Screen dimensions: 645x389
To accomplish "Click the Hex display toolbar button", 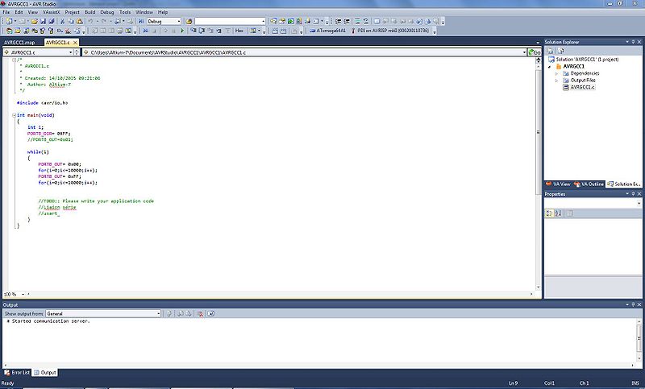I will pyautogui.click(x=239, y=31).
